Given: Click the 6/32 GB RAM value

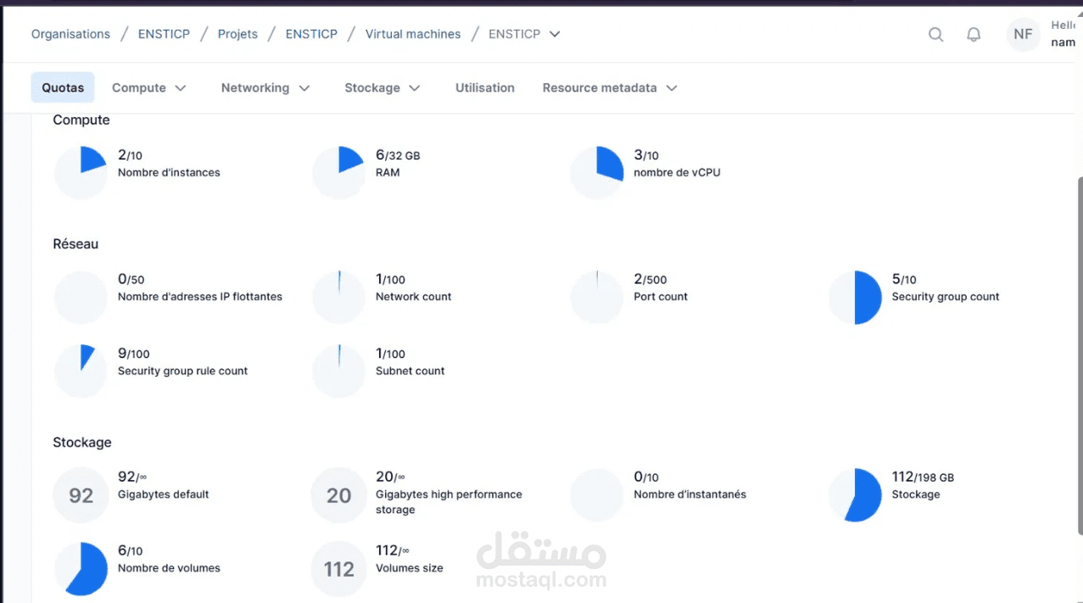Looking at the screenshot, I should (x=398, y=155).
